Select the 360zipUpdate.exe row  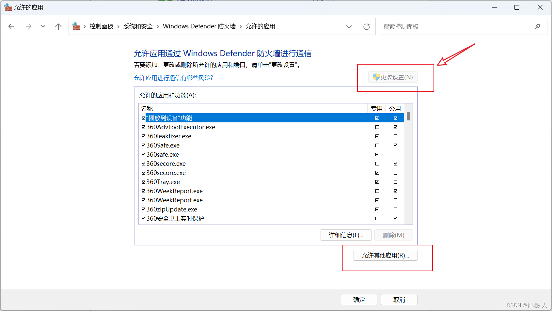coord(272,209)
